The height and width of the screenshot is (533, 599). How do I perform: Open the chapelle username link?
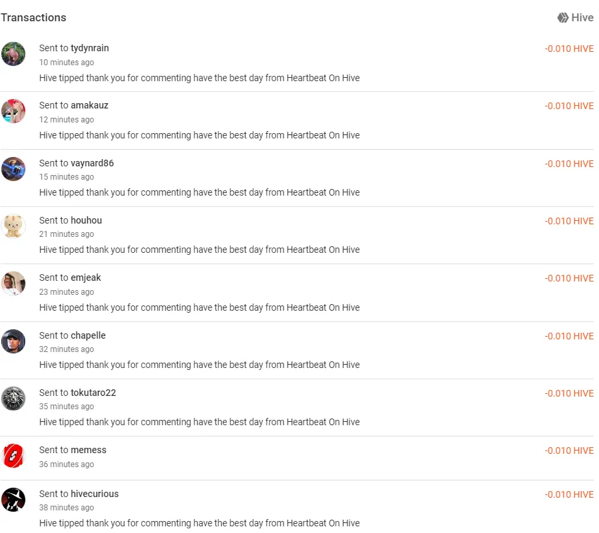(89, 335)
